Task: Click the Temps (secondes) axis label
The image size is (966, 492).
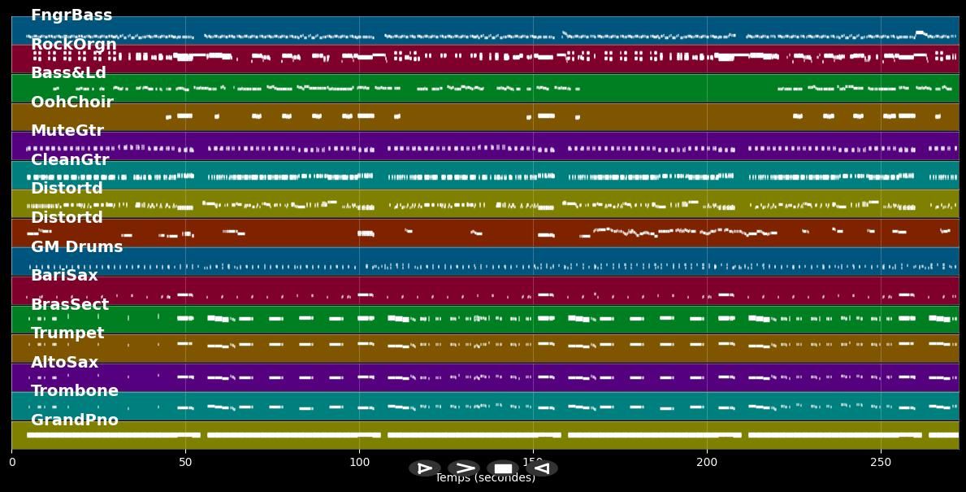Action: click(485, 478)
